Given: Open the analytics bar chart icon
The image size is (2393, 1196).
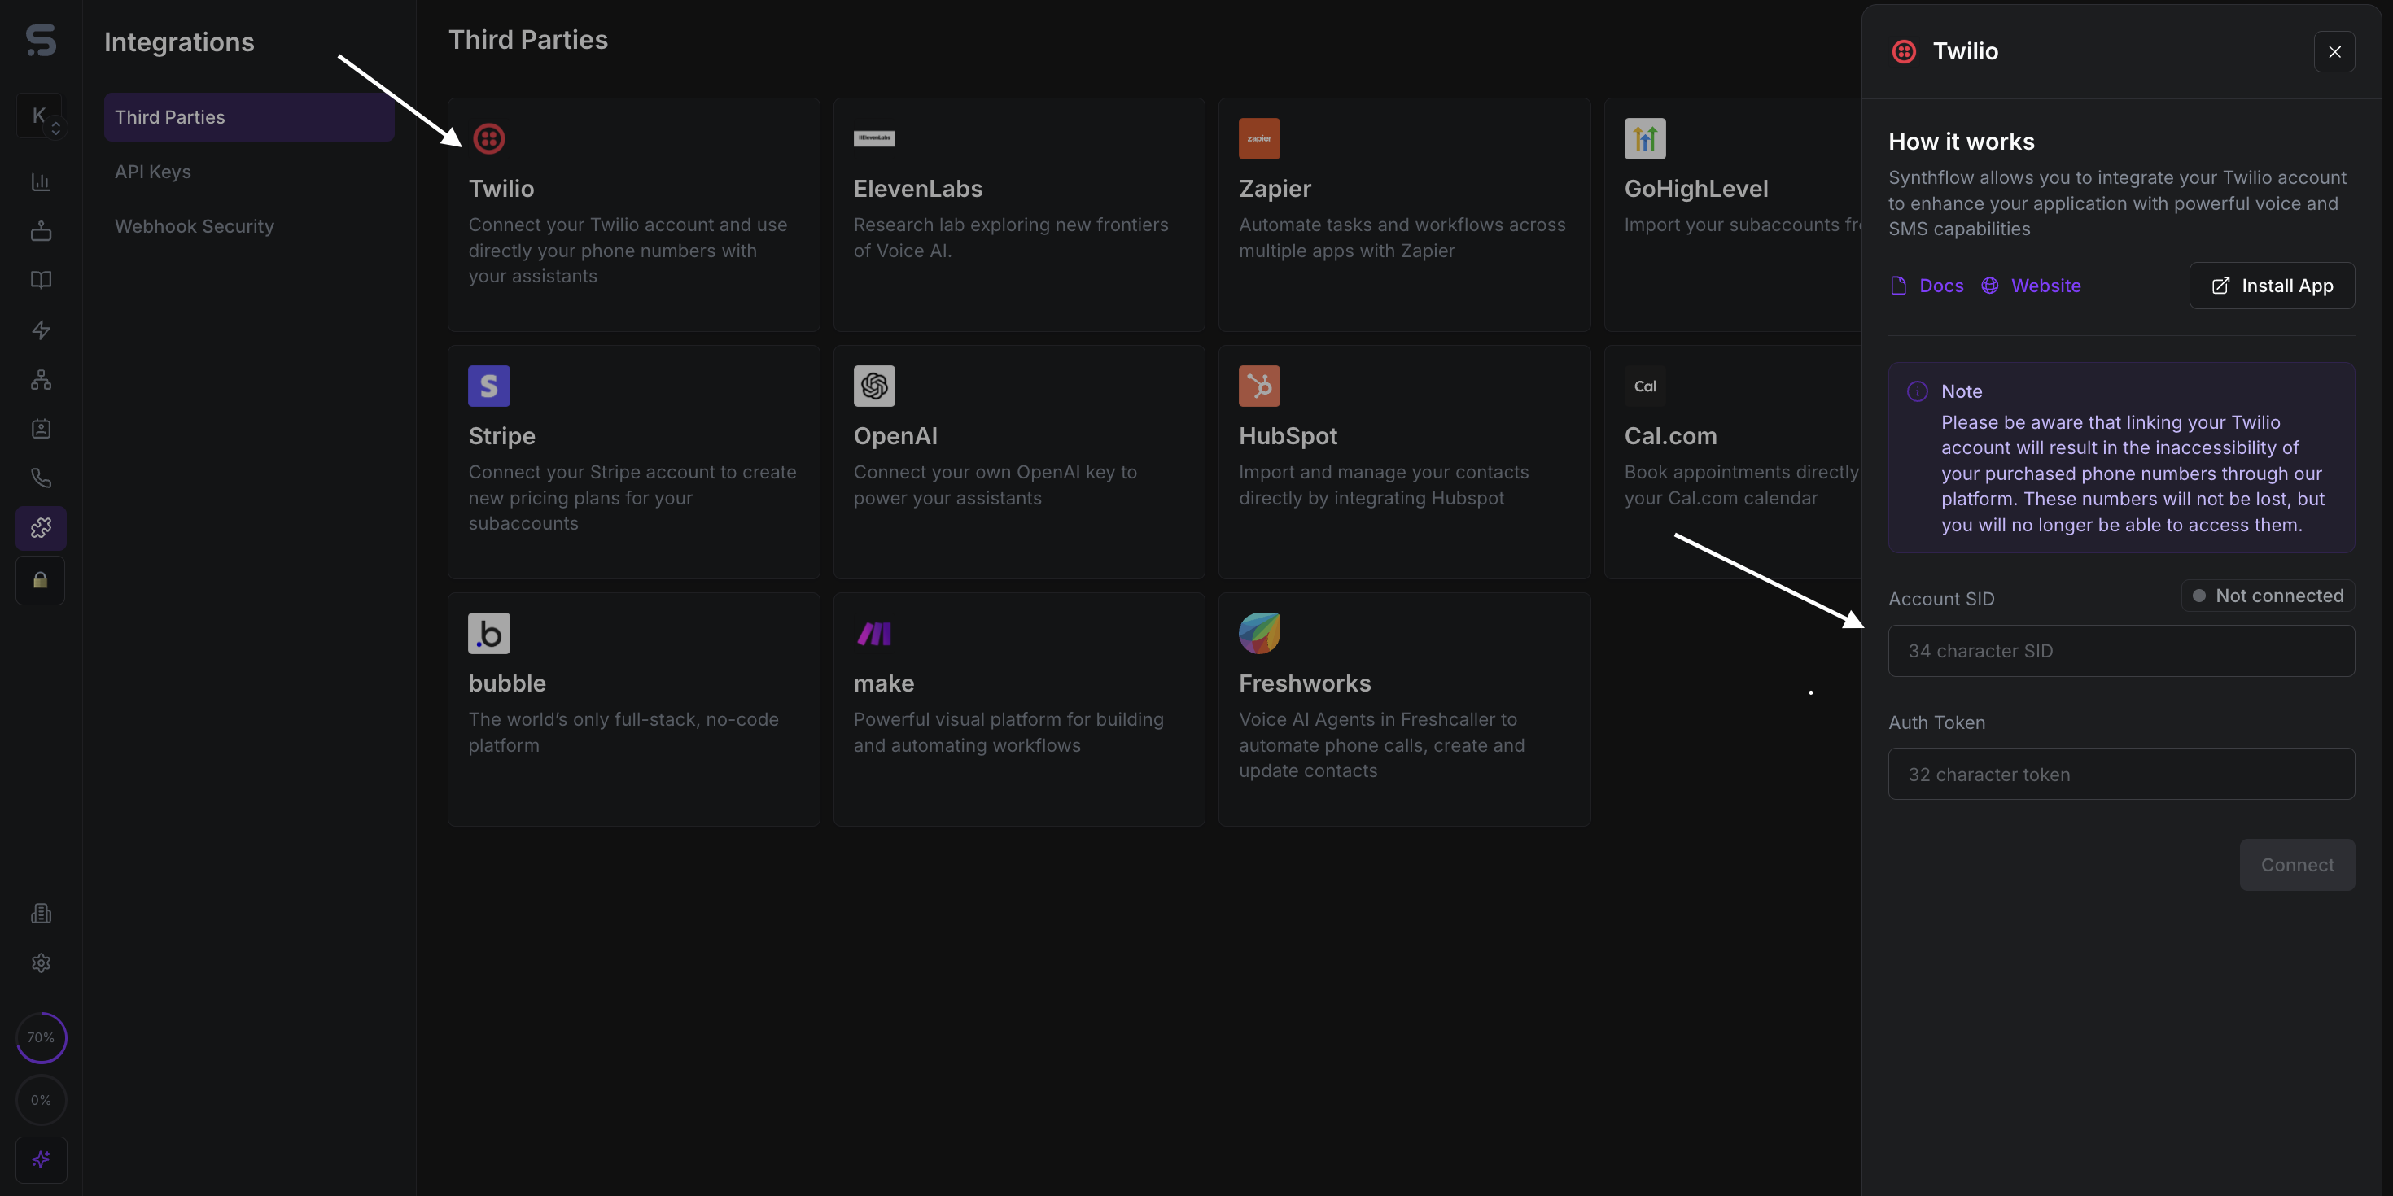Looking at the screenshot, I should tap(41, 182).
